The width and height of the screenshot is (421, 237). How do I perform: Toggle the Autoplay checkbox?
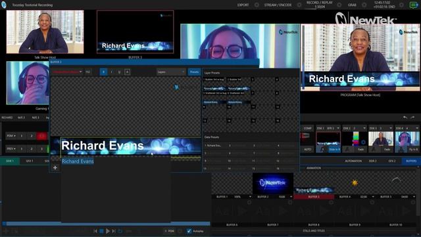click(189, 231)
